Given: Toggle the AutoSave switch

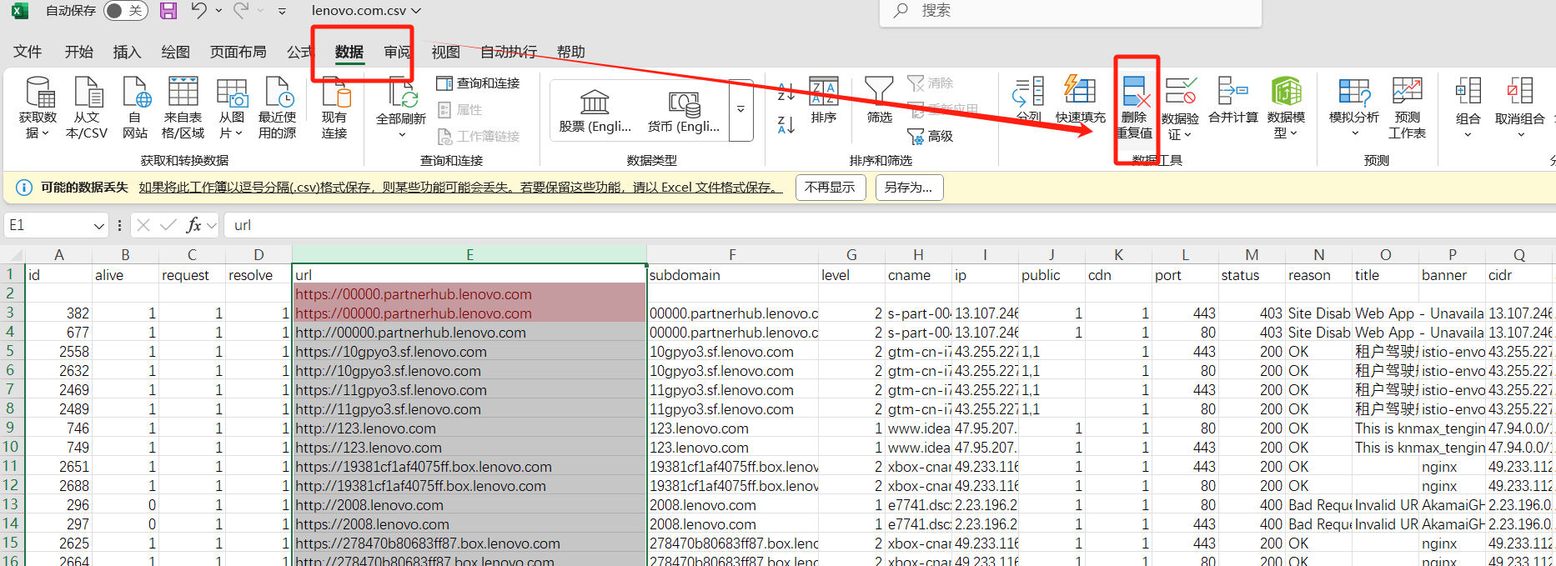Looking at the screenshot, I should pos(126,11).
